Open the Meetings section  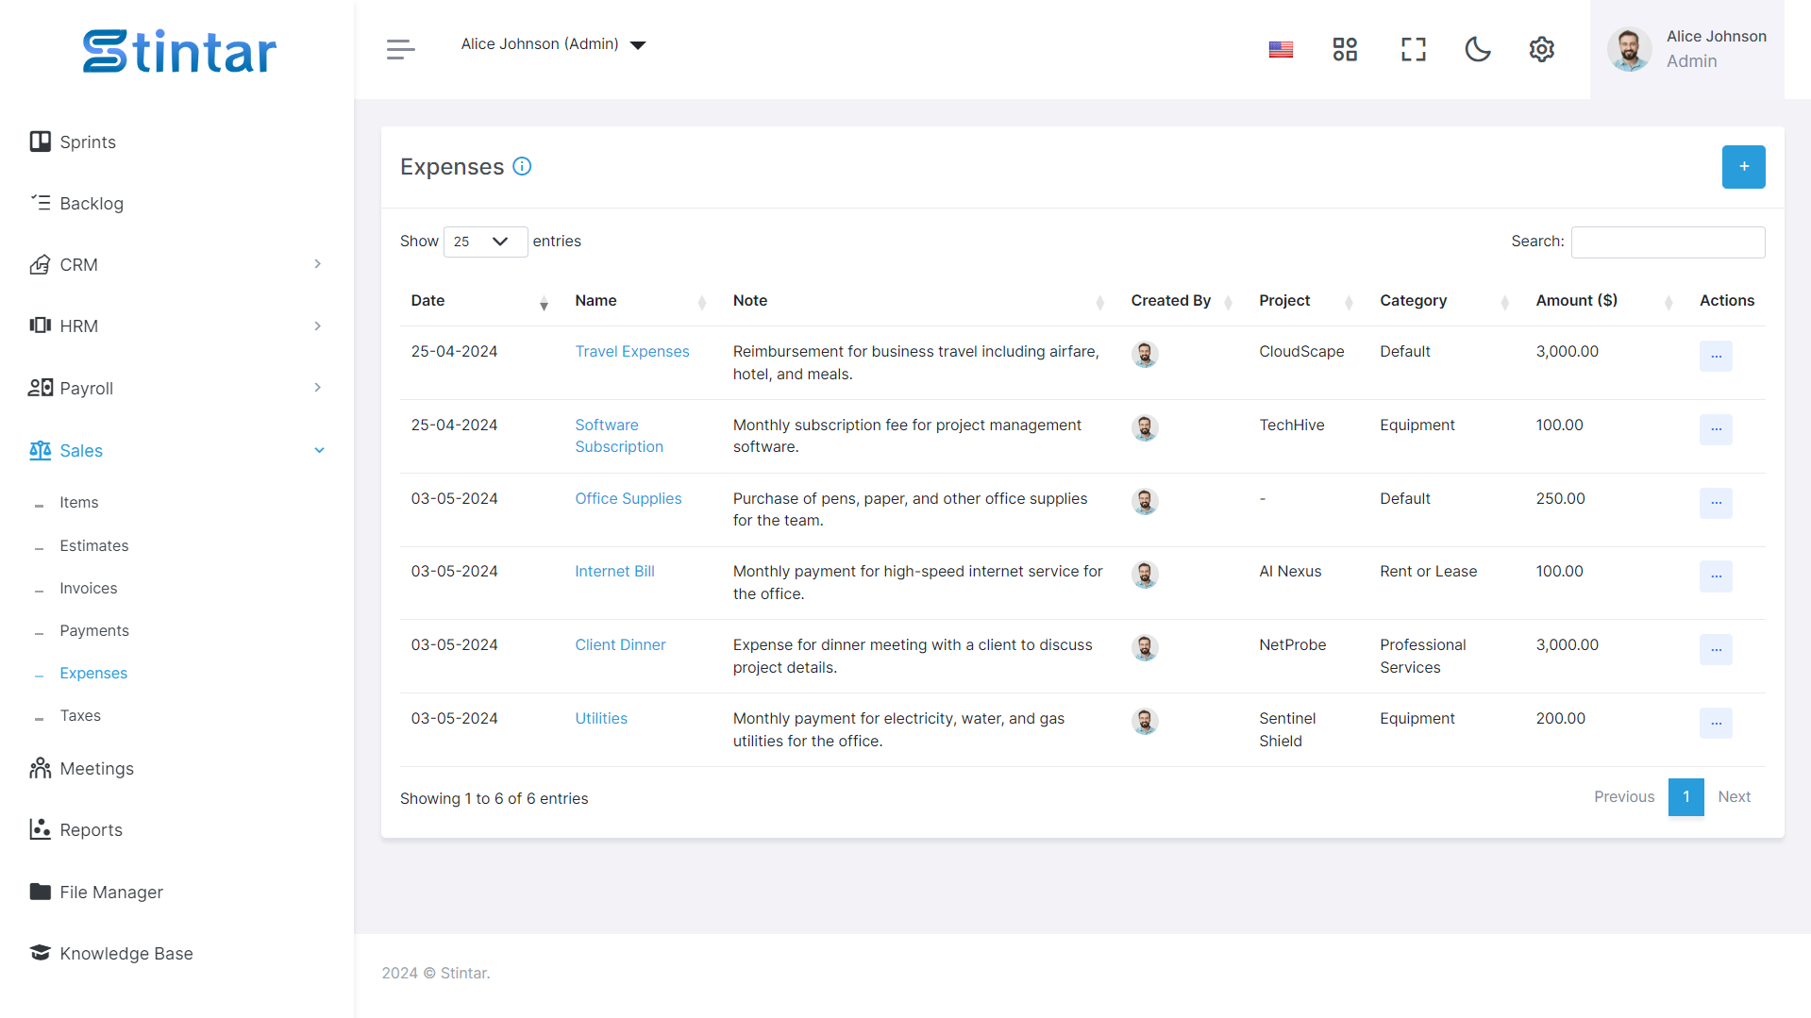(82, 768)
